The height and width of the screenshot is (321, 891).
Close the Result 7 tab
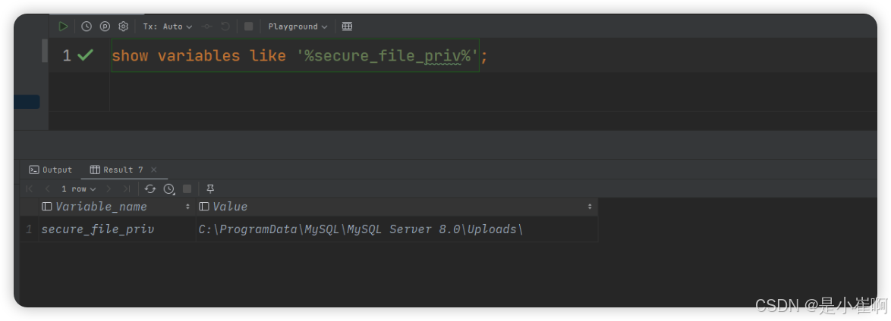pos(153,170)
